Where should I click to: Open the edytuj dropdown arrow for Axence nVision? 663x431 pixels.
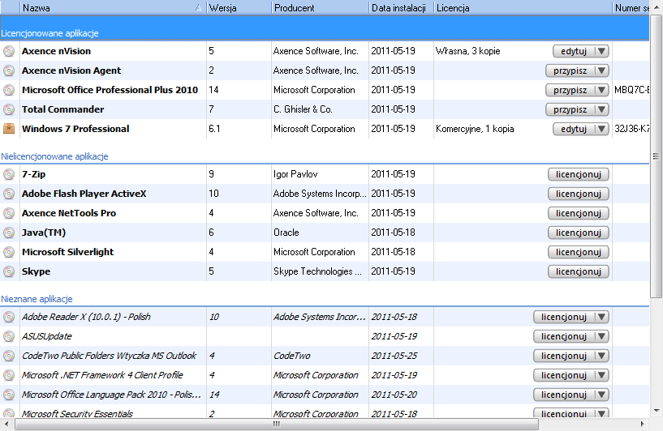tap(601, 51)
